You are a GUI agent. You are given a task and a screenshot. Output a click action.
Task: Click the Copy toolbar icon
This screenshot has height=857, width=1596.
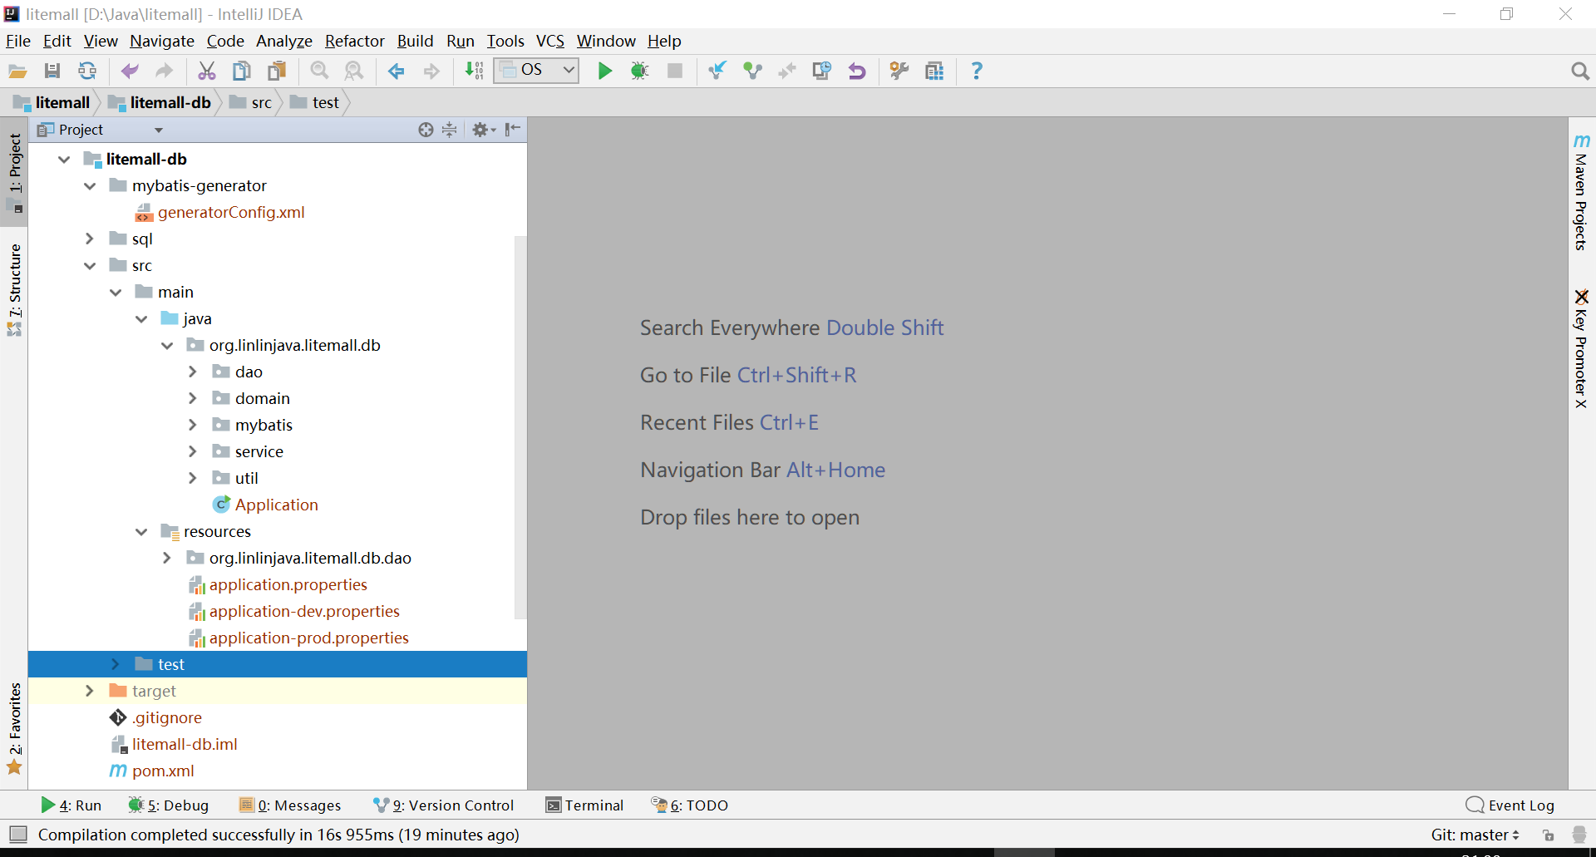click(x=242, y=71)
